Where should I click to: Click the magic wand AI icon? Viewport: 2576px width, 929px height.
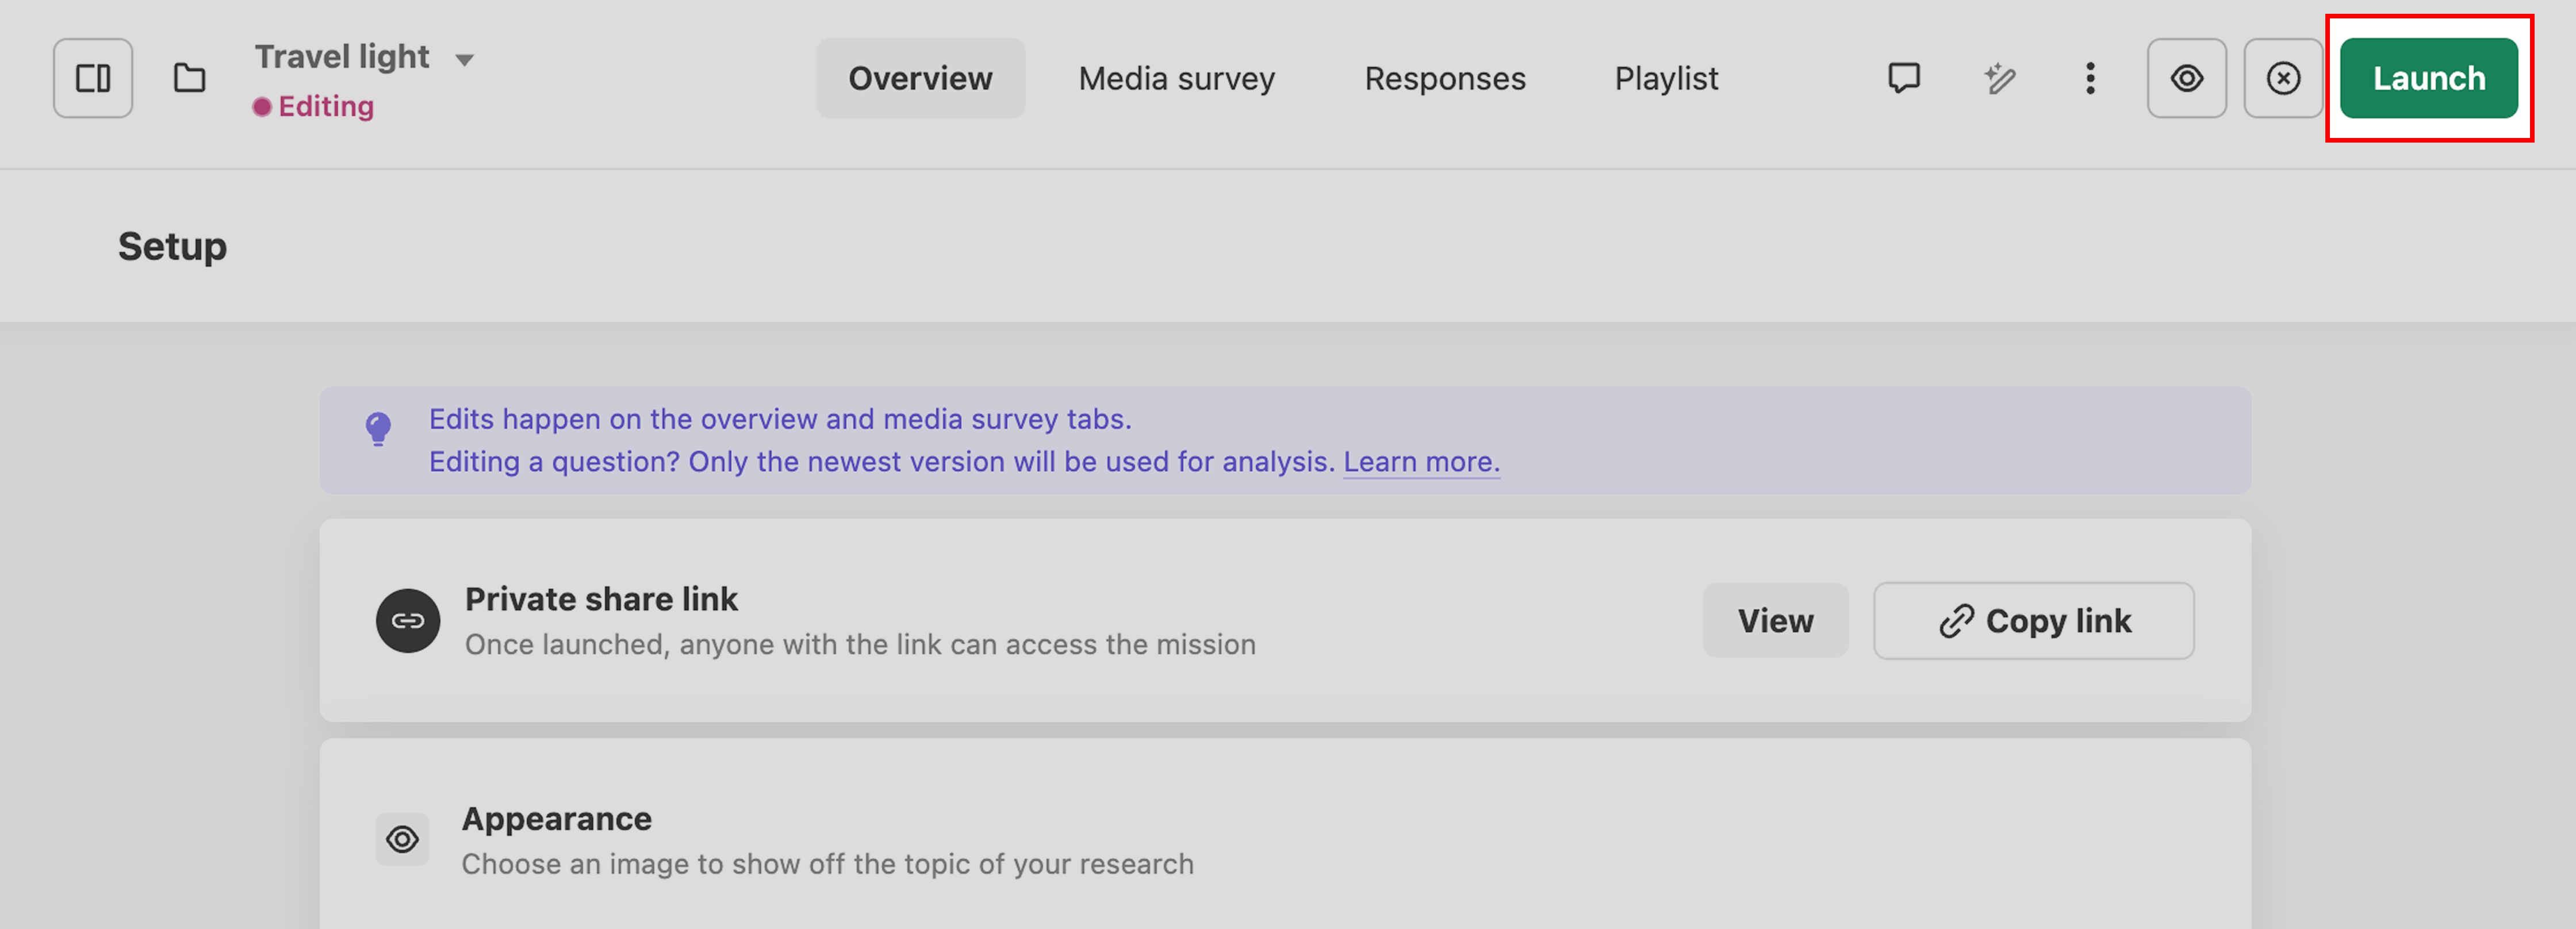1999,78
